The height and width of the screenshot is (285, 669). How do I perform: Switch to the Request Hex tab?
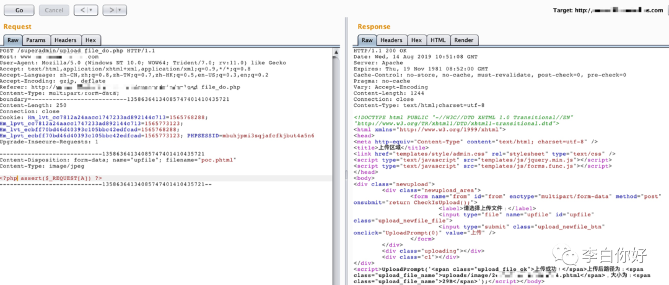(x=90, y=40)
